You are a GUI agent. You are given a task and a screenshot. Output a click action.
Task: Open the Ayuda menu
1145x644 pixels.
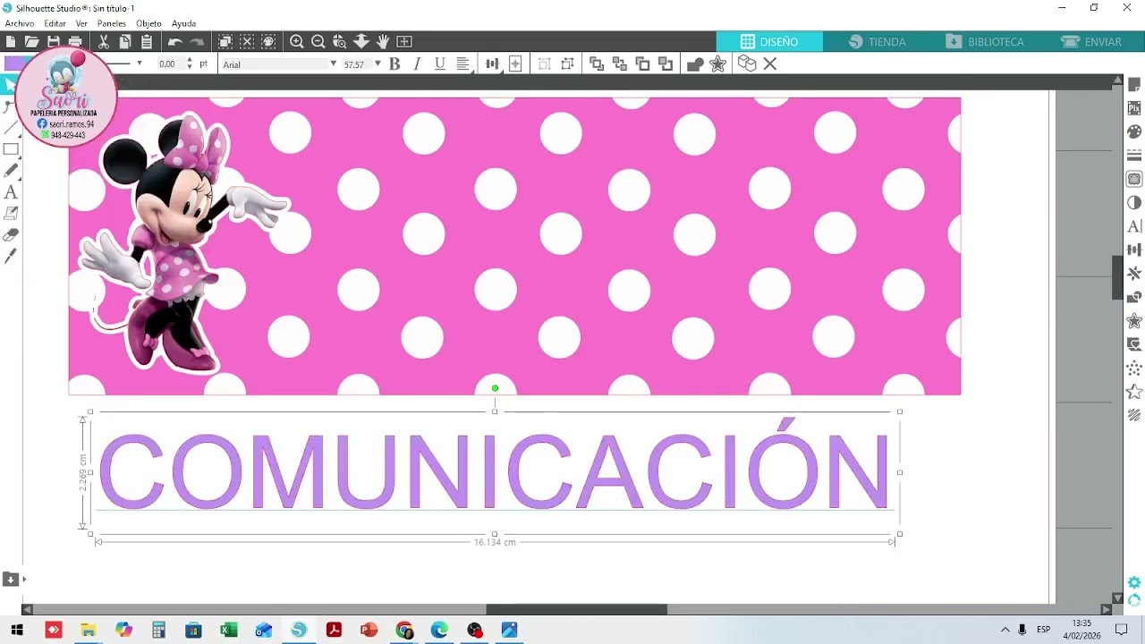coord(183,23)
